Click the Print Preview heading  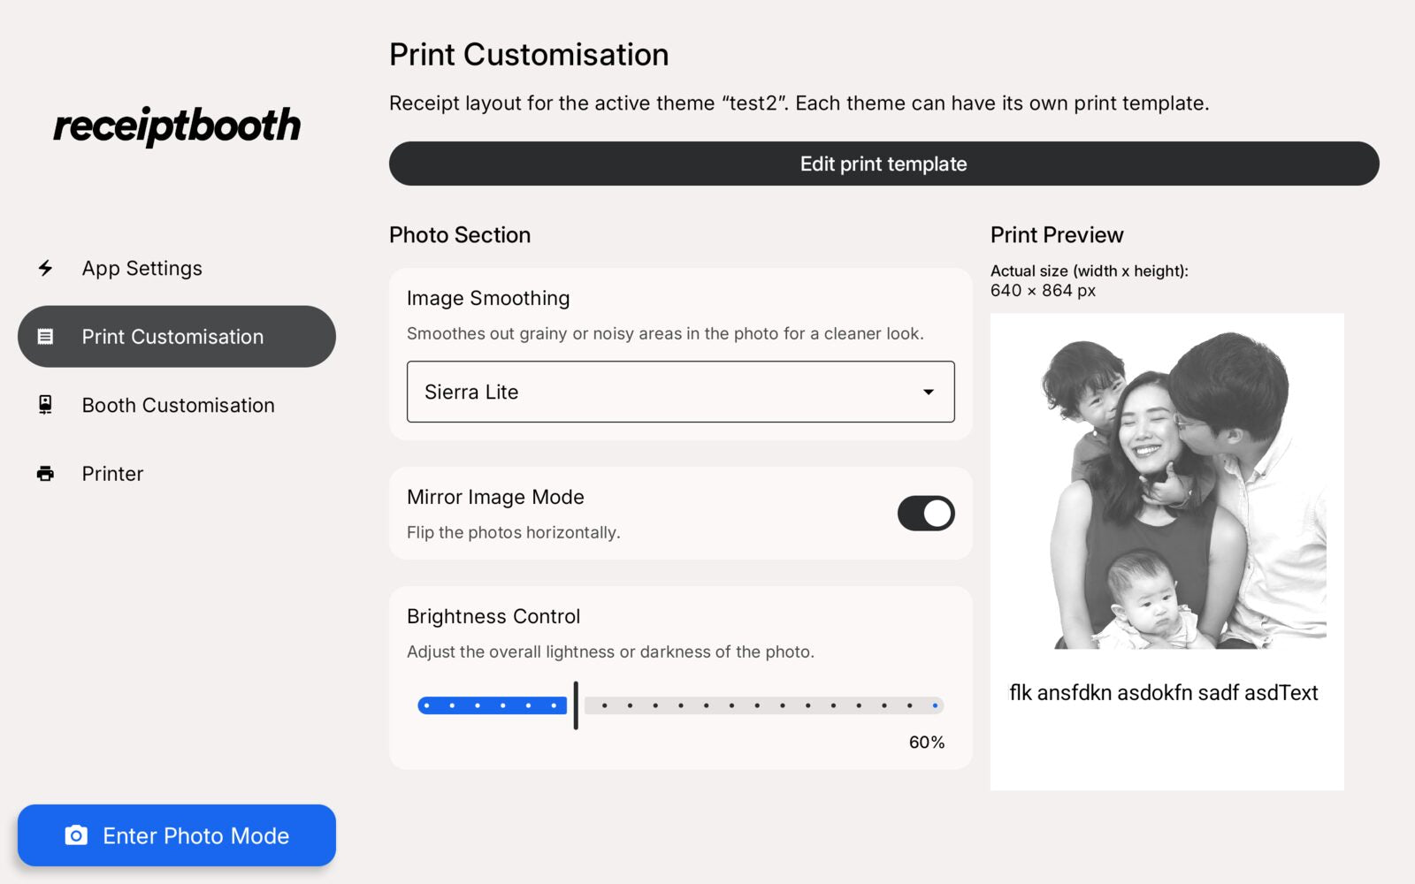tap(1057, 235)
